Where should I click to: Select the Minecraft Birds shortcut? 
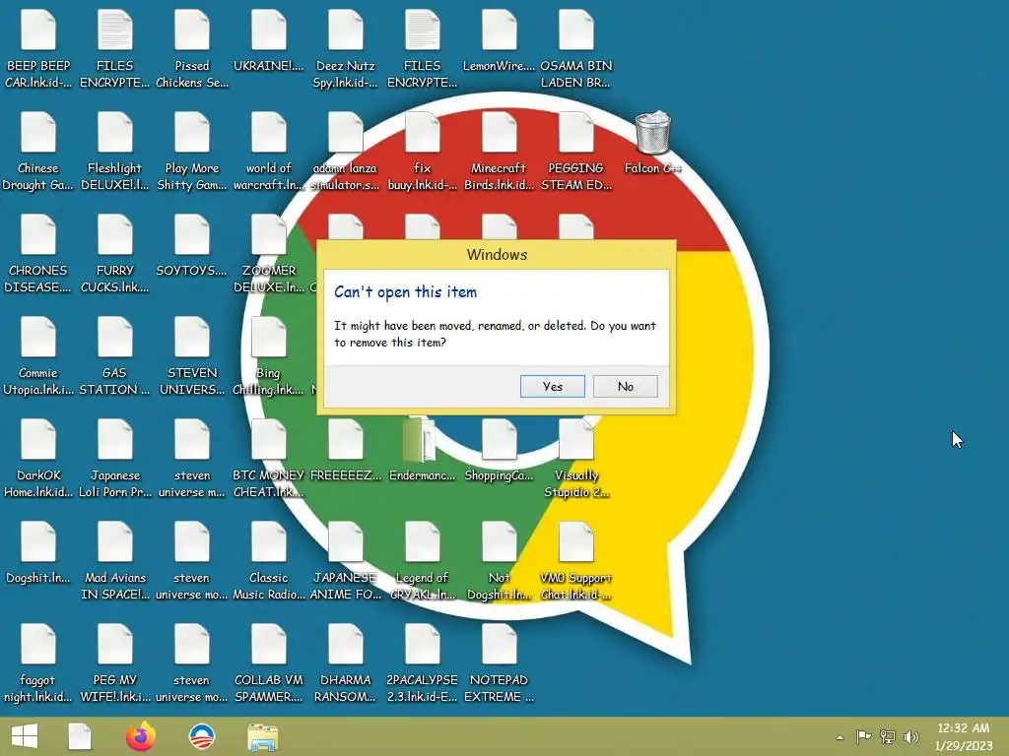click(x=499, y=152)
